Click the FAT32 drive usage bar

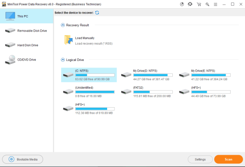(x=153, y=92)
